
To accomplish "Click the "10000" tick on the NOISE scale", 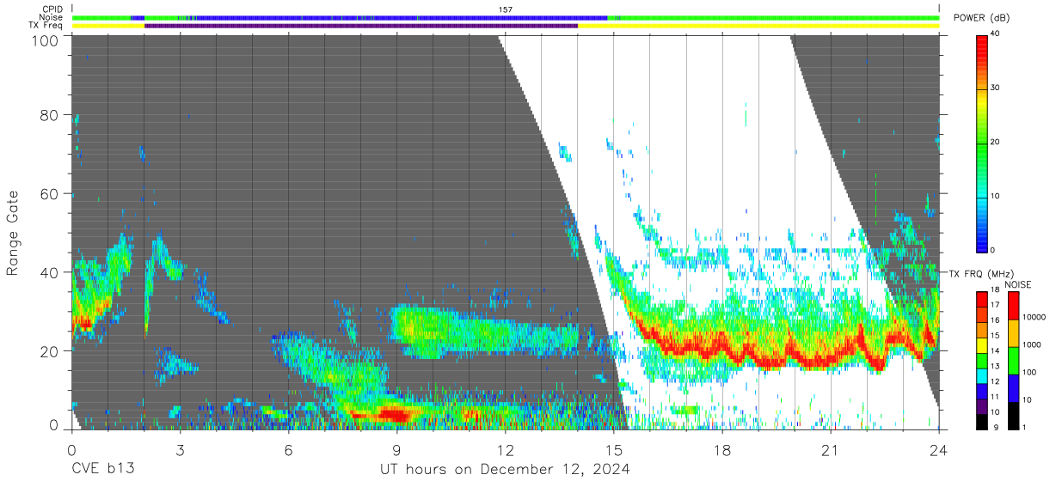I will coord(1034,318).
